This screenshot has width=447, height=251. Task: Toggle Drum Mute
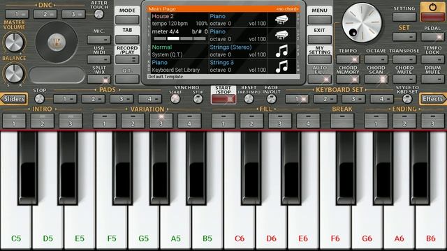click(433, 79)
